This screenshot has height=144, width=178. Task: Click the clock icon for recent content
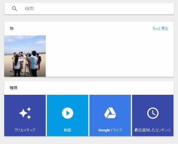click(153, 113)
